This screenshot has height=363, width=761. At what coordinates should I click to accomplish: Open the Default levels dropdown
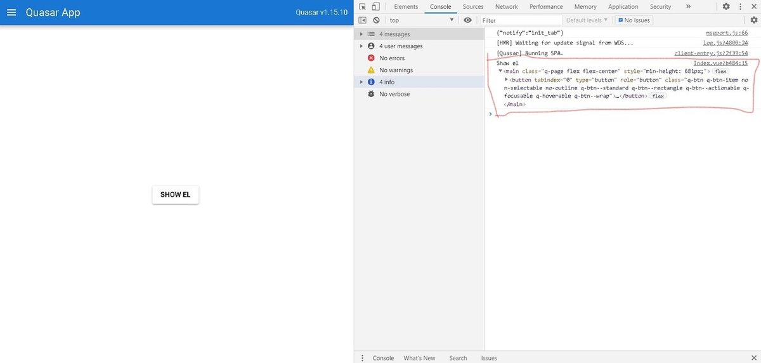(x=587, y=20)
